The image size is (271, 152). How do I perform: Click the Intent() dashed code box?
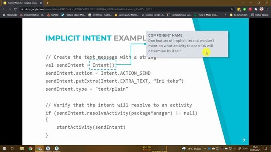102,65
